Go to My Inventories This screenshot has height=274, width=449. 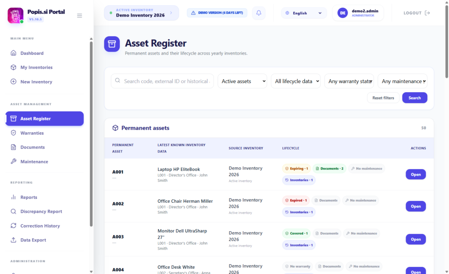(x=45, y=67)
